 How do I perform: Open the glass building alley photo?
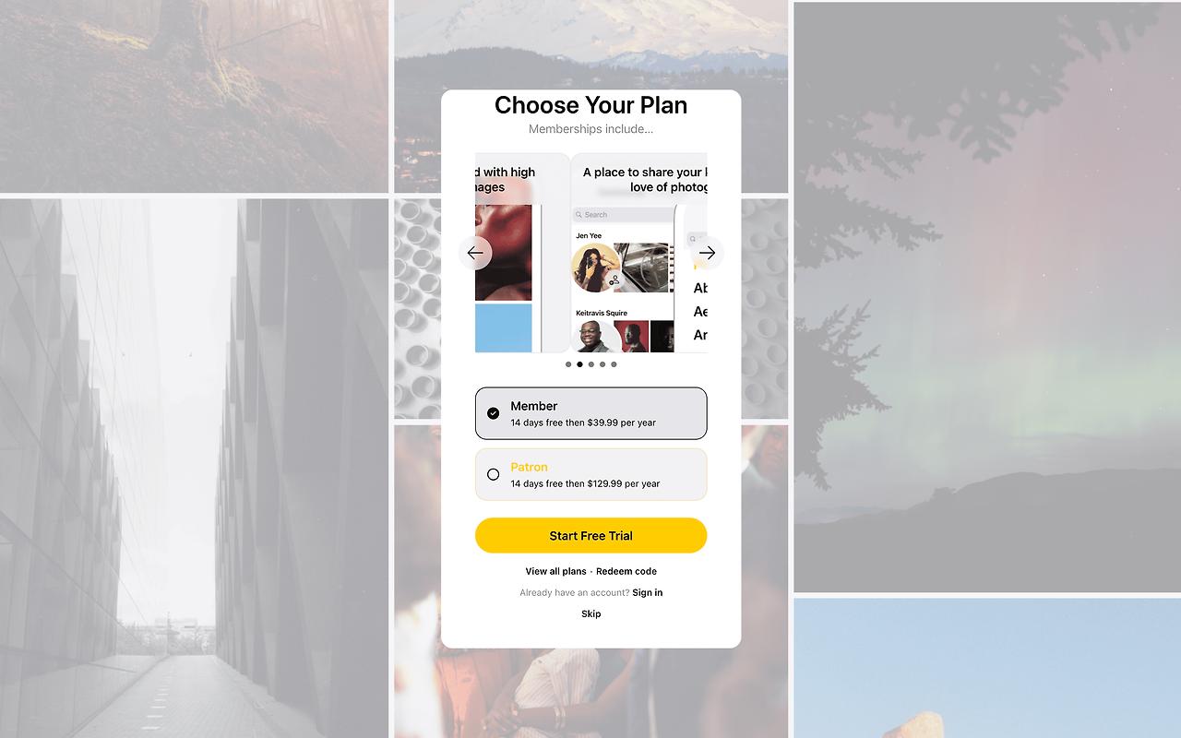coord(194,469)
